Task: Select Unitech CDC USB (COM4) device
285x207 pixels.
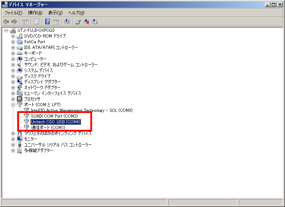Action: tap(56, 122)
